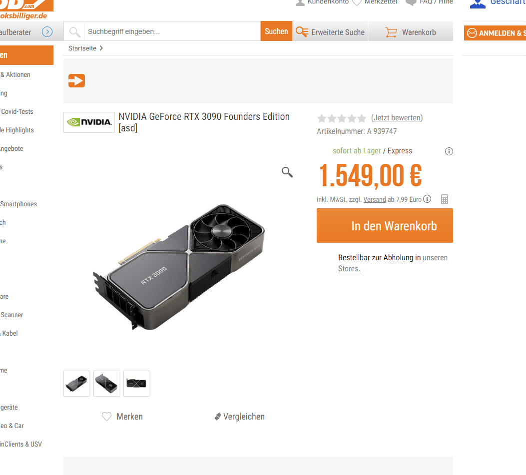Select the third product thumbnail
The width and height of the screenshot is (526, 475).
click(136, 384)
